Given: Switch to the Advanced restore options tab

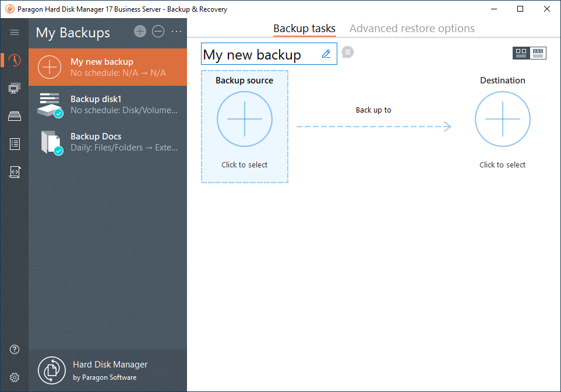Looking at the screenshot, I should [412, 29].
